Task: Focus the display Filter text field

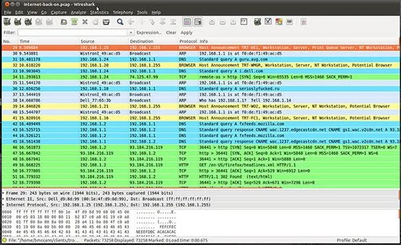Action: tap(72, 33)
